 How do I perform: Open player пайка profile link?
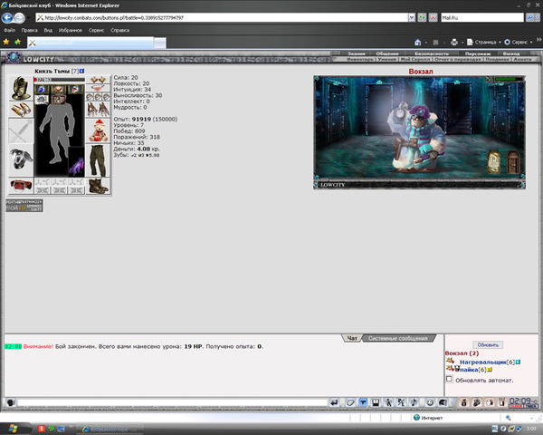469,370
